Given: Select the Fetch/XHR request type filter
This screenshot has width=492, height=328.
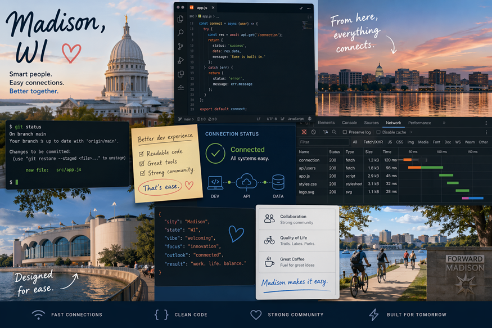Looking at the screenshot, I should pyautogui.click(x=373, y=142).
